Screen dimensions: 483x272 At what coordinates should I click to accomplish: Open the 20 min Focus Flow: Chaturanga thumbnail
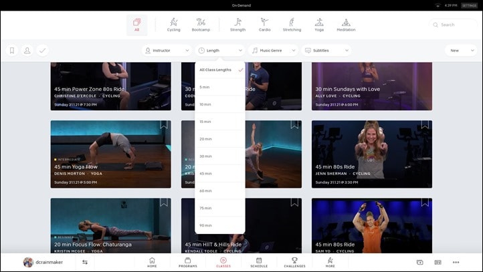(111, 225)
